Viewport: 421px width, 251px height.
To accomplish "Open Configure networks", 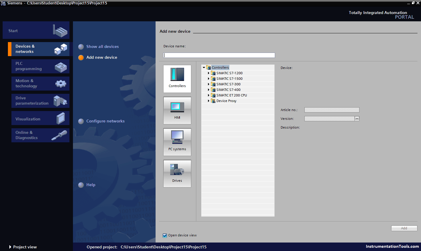I will point(105,121).
